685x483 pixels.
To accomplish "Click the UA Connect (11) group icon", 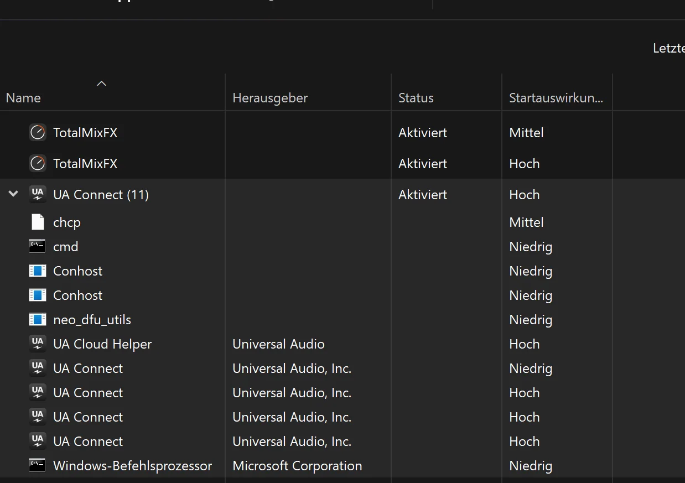I will tap(37, 195).
